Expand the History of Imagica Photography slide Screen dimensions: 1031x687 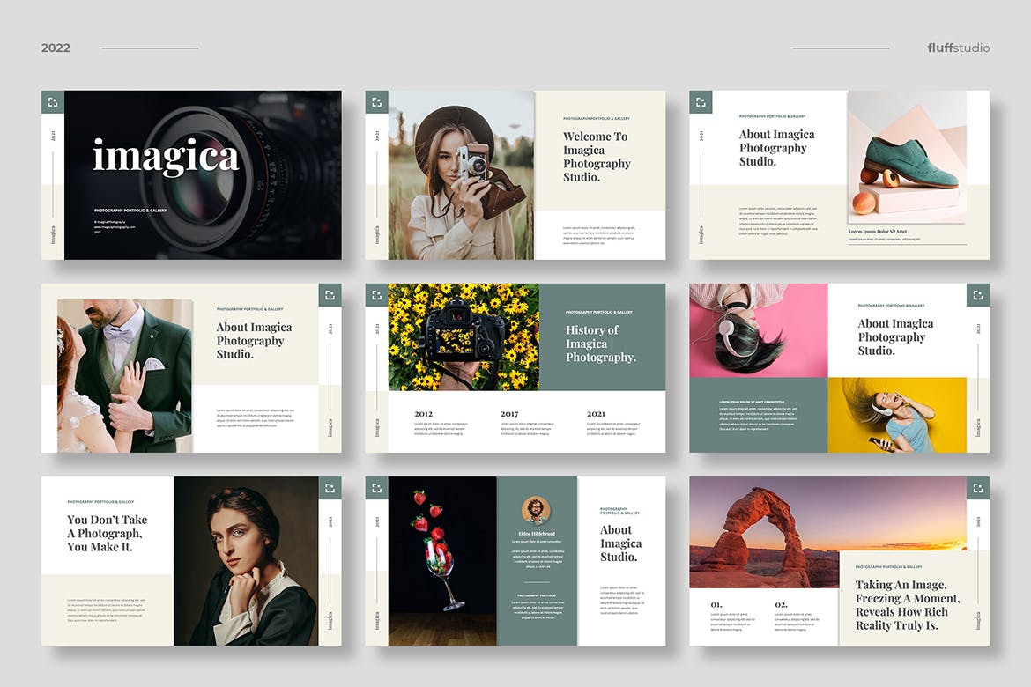(376, 295)
